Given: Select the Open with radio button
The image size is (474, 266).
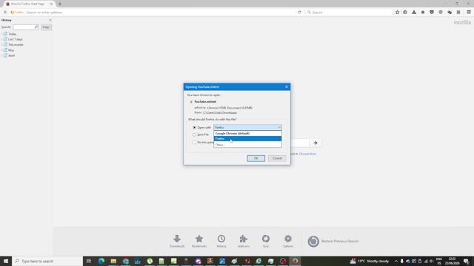Looking at the screenshot, I should click(194, 128).
